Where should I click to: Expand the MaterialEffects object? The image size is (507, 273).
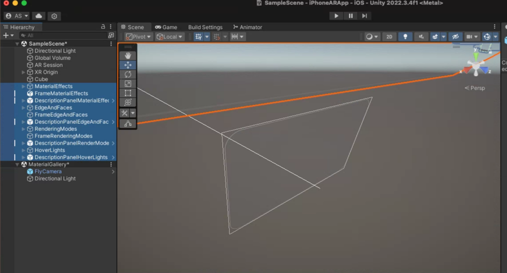24,86
